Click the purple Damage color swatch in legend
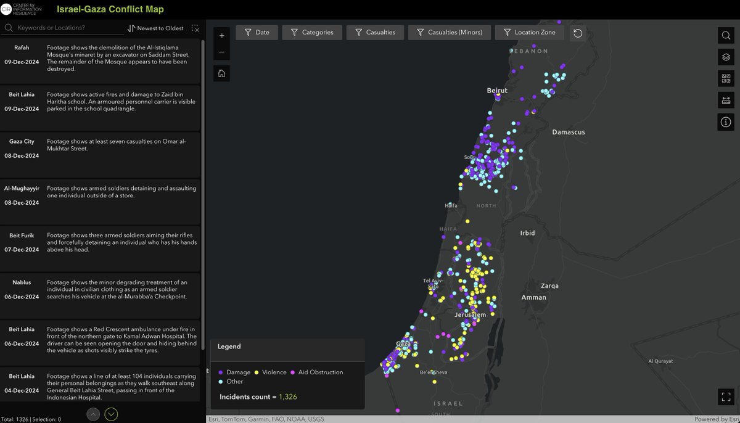 click(220, 372)
